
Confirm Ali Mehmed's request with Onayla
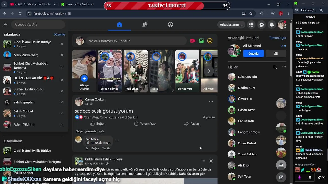(x=253, y=54)
